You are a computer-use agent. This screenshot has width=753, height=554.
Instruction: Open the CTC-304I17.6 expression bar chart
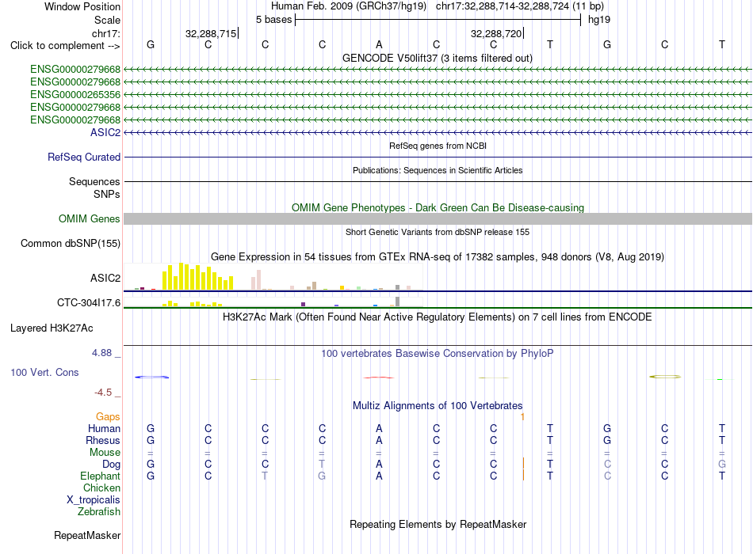pyautogui.click(x=273, y=302)
